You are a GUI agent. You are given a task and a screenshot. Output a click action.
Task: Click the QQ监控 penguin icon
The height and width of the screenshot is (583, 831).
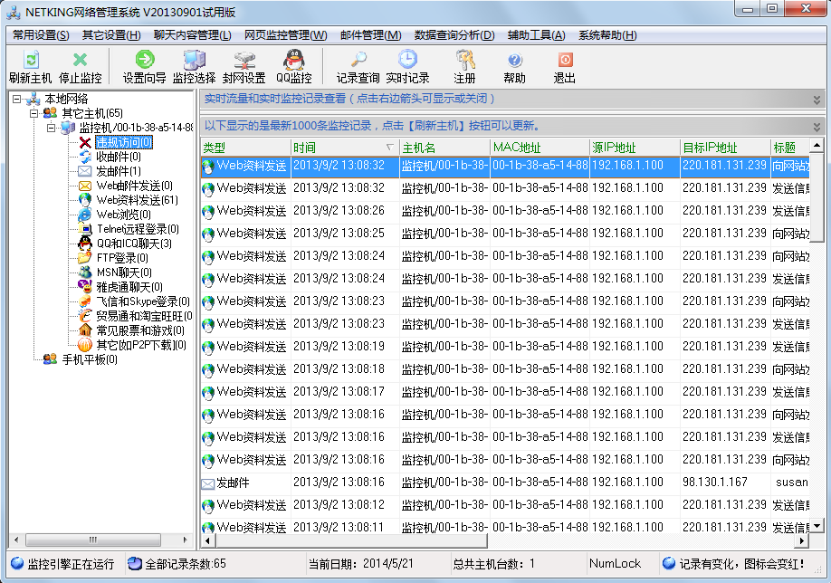coord(293,67)
